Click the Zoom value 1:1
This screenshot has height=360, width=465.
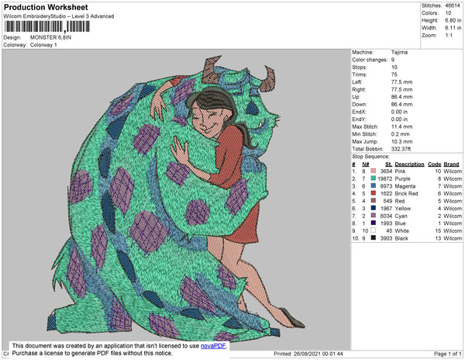449,36
